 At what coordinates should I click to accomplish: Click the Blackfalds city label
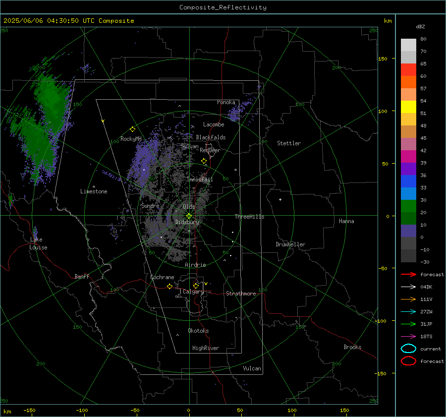tap(211, 137)
